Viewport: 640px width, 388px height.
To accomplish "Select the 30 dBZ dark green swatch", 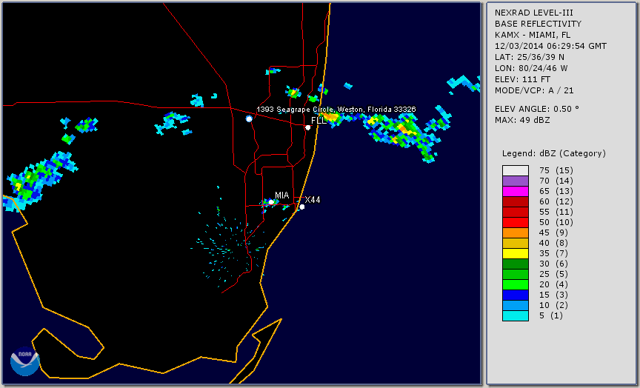I will click(x=516, y=264).
